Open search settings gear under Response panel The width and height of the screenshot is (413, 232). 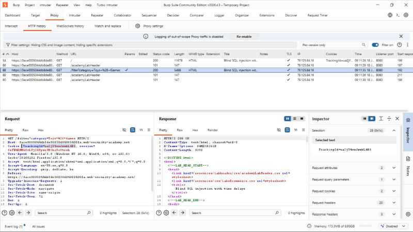tap(166, 213)
